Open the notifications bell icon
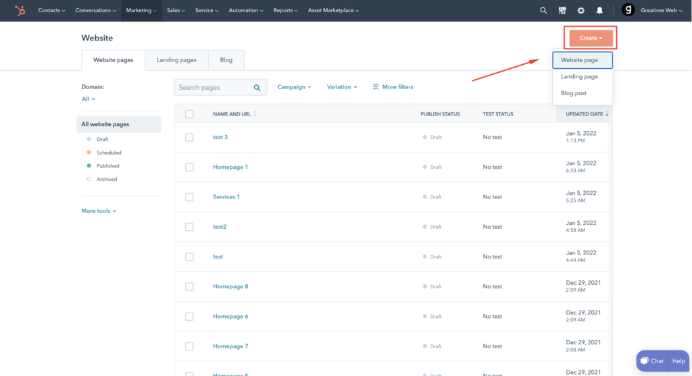Viewport: 692px width, 376px height. tap(599, 10)
